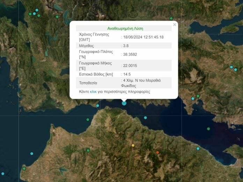Select the large cyan epicenter marker under the popup

click(124, 103)
